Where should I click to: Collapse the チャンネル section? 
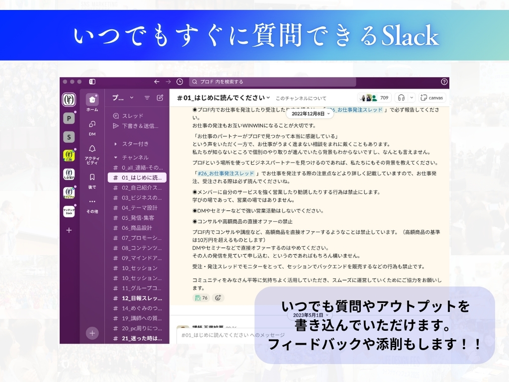[x=116, y=157]
